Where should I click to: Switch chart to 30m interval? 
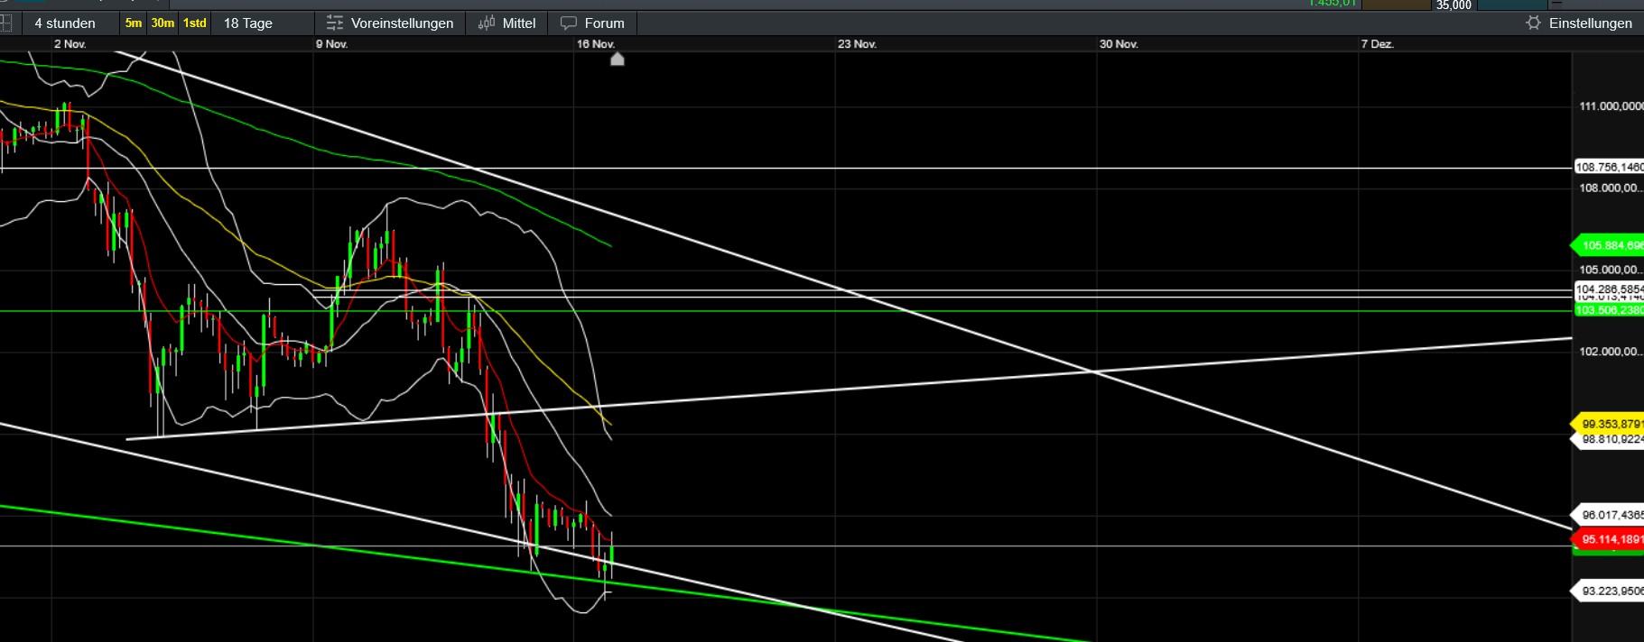pyautogui.click(x=163, y=23)
